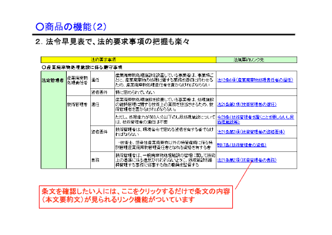Viewport: 332px width, 235px height.
Task: Click the 産業廃棄物処理施設に係る順守事項 heading
Action: tap(82, 68)
